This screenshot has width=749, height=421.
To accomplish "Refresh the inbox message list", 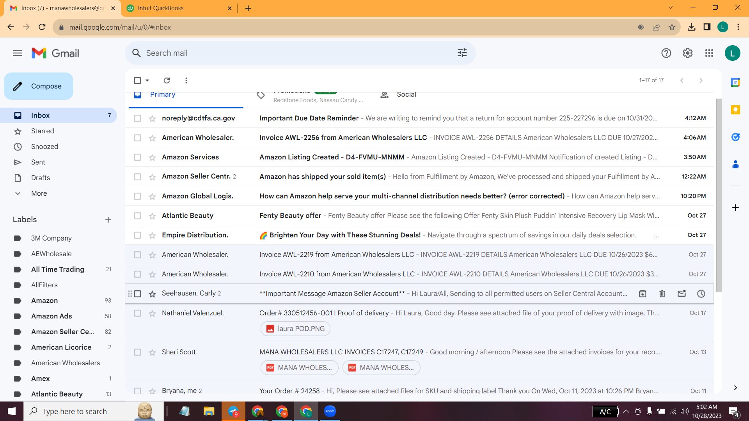I will coord(167,80).
